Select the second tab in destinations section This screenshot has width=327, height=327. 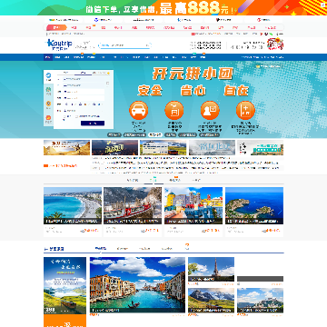pyautogui.click(x=123, y=249)
